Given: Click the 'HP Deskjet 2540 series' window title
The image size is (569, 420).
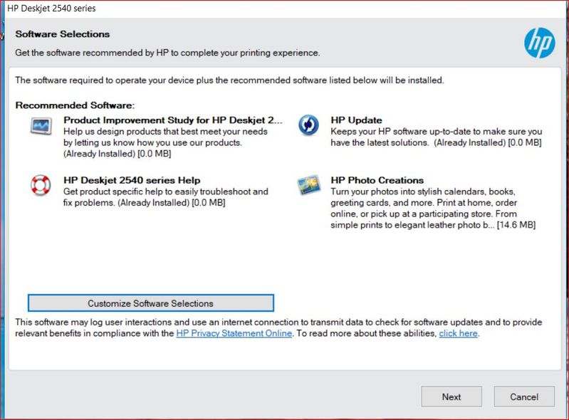Looking at the screenshot, I should tap(51, 8).
